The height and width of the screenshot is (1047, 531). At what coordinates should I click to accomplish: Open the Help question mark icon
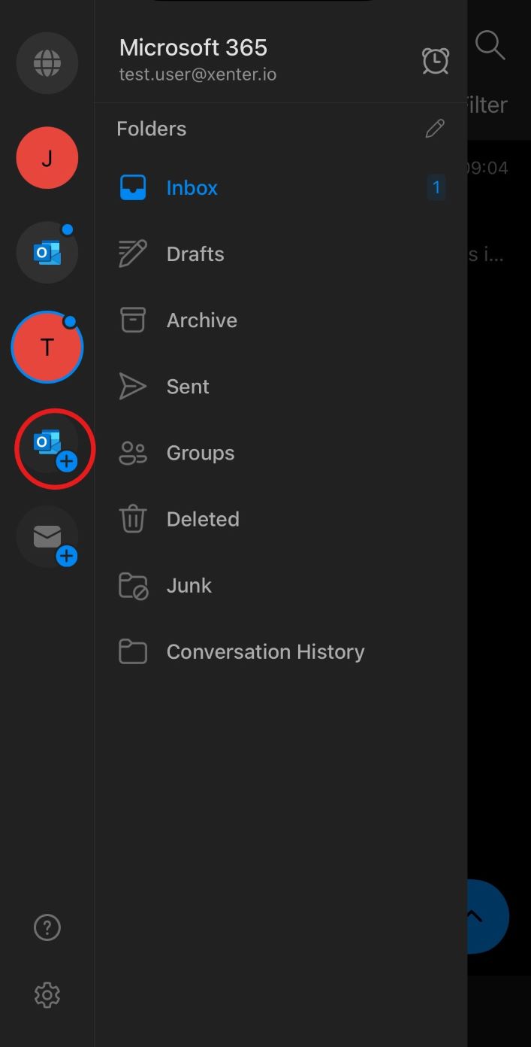47,928
